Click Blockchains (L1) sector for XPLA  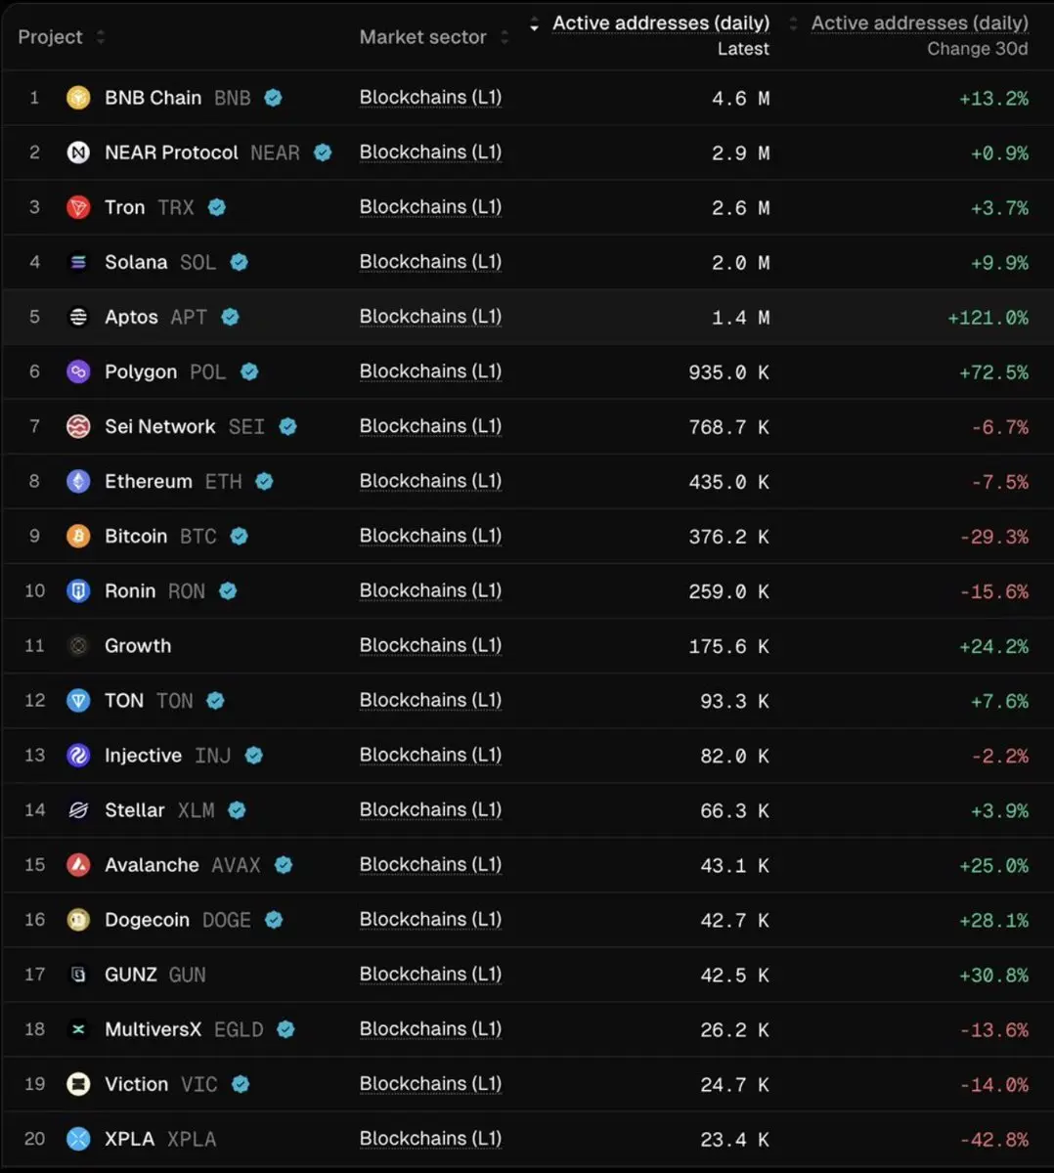coord(430,1139)
